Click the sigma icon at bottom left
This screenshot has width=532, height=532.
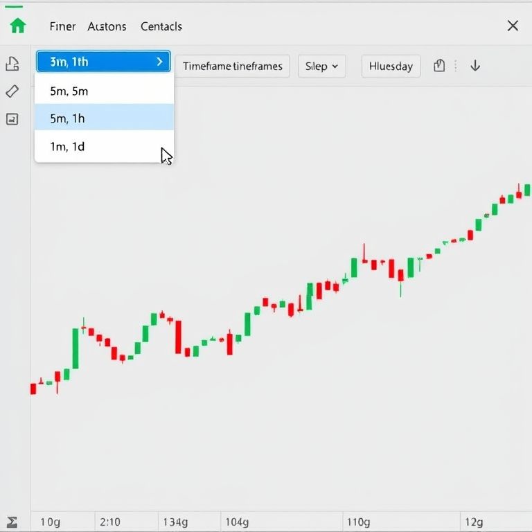(12, 522)
